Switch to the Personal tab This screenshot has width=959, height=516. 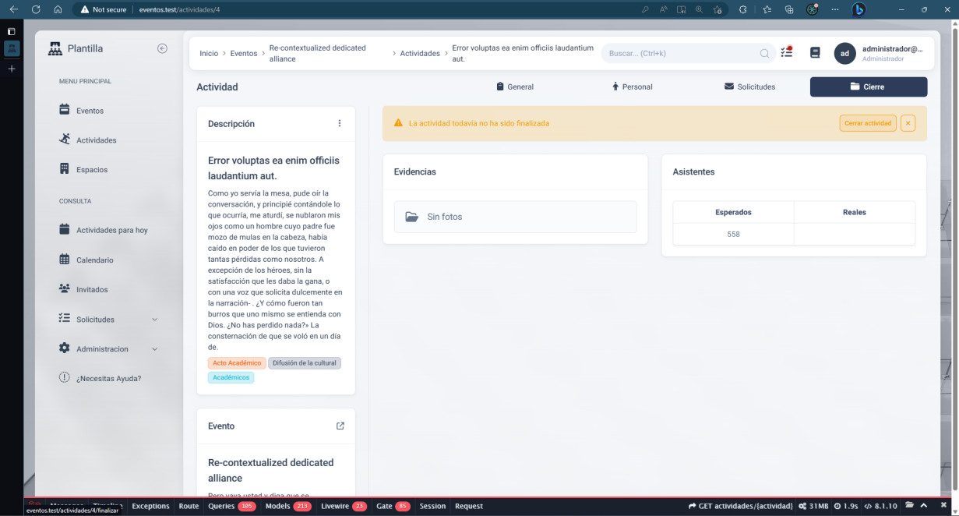coord(632,87)
